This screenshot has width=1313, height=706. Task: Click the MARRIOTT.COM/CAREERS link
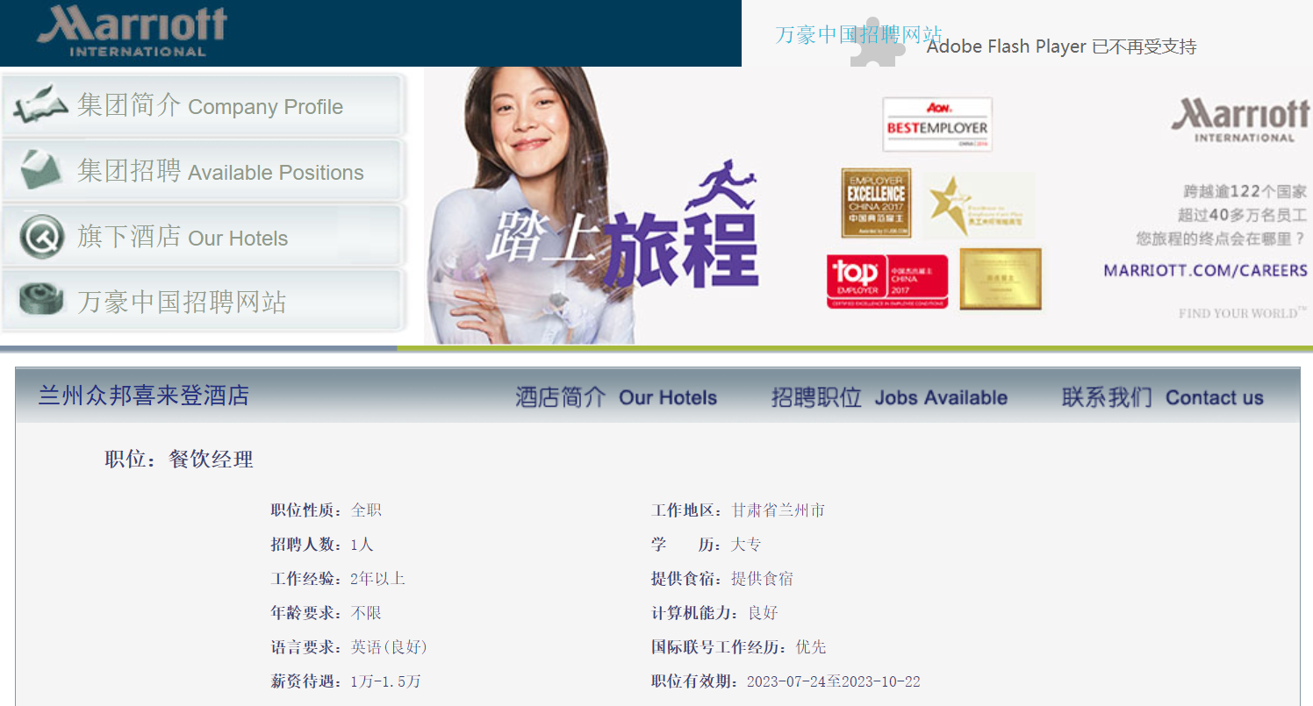point(1205,270)
